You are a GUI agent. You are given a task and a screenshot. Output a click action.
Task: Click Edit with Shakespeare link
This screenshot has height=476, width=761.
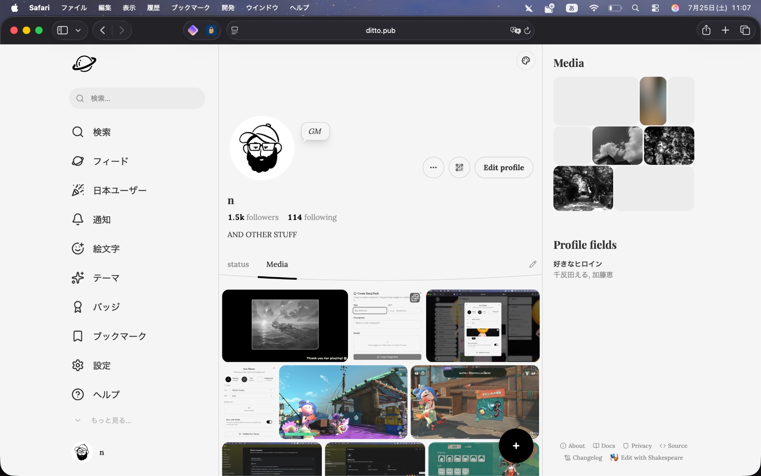coord(647,458)
